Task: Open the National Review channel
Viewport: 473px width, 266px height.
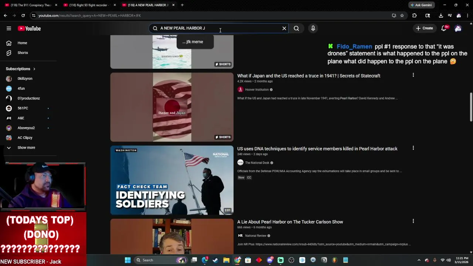Action: pyautogui.click(x=255, y=235)
